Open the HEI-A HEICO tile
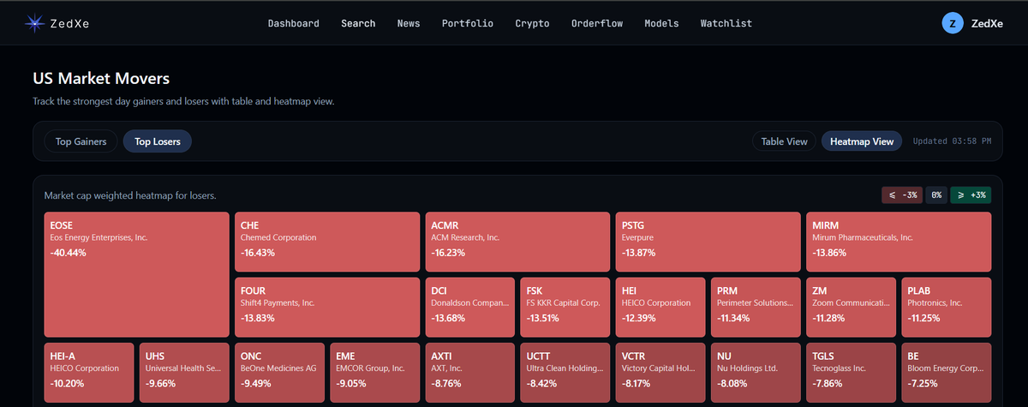 point(89,373)
